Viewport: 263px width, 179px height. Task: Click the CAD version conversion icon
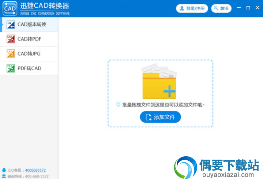tap(11, 25)
